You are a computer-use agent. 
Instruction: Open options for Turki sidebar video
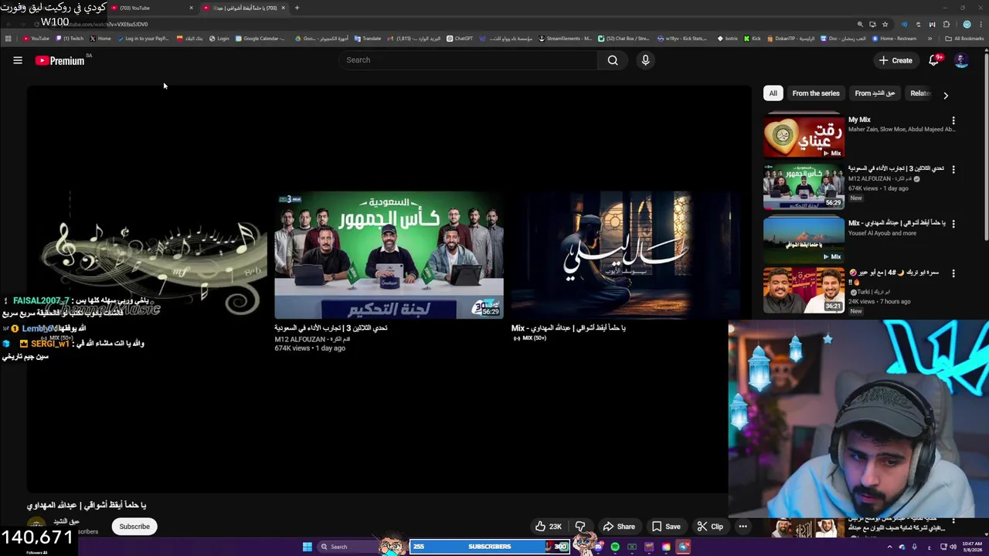coord(953,273)
